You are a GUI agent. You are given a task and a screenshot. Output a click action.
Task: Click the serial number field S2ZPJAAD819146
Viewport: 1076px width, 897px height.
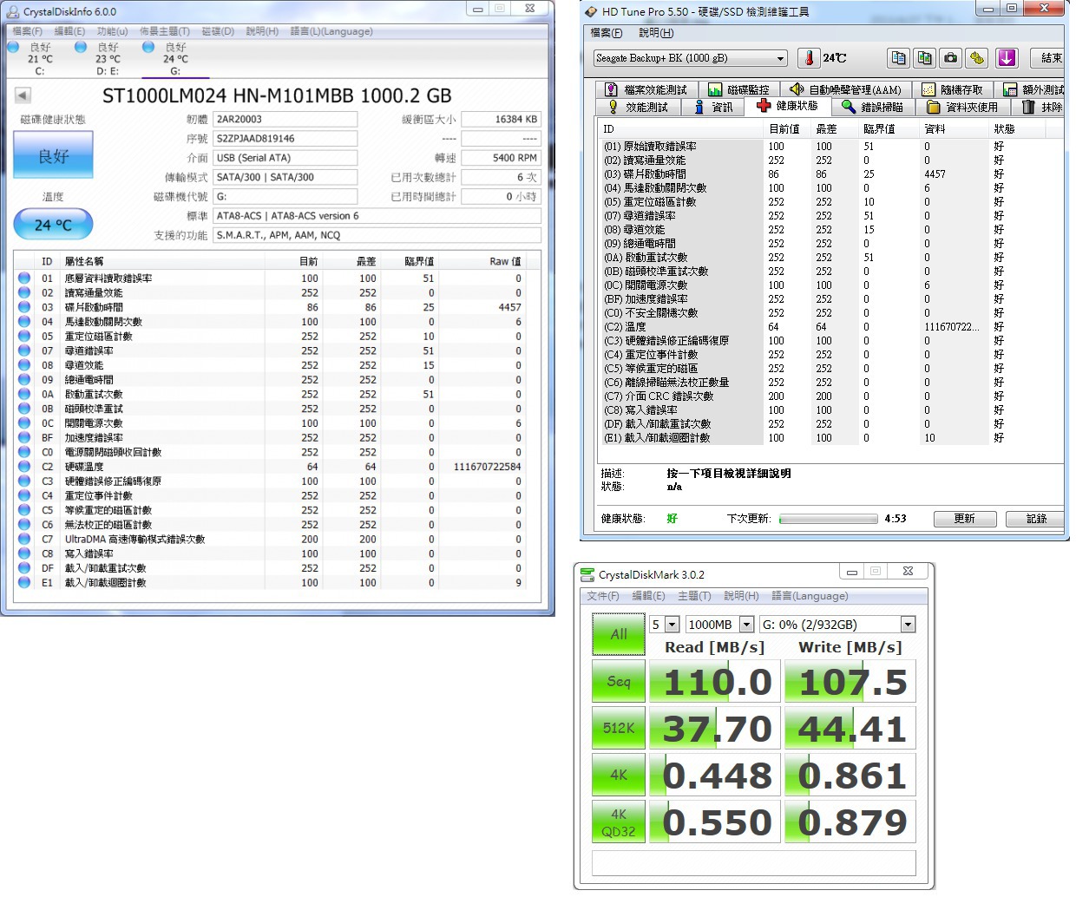click(285, 138)
